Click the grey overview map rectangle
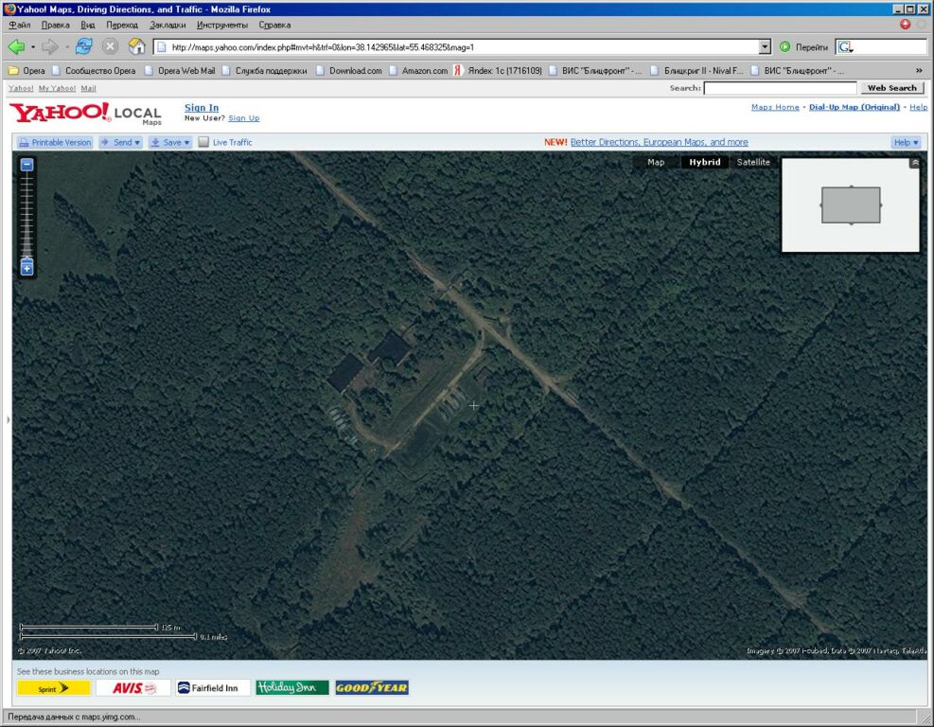Screen dimensions: 934x727 pos(851,205)
